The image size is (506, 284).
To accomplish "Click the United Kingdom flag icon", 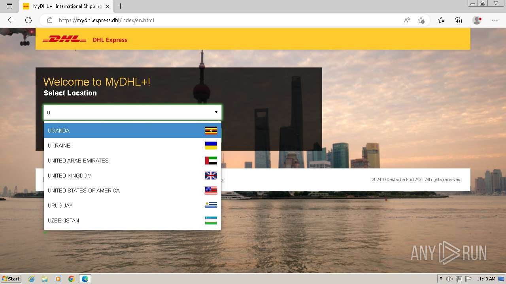I will pos(211,176).
